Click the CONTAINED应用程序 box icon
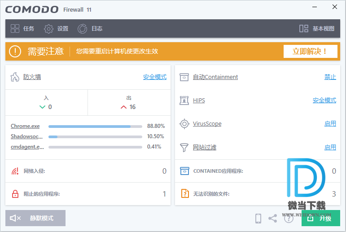The height and width of the screenshot is (232, 346). point(184,171)
